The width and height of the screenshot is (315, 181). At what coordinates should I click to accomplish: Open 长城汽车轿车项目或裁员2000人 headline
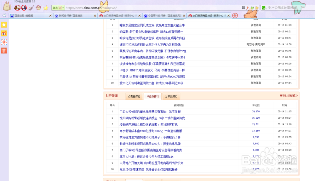pos(150,144)
